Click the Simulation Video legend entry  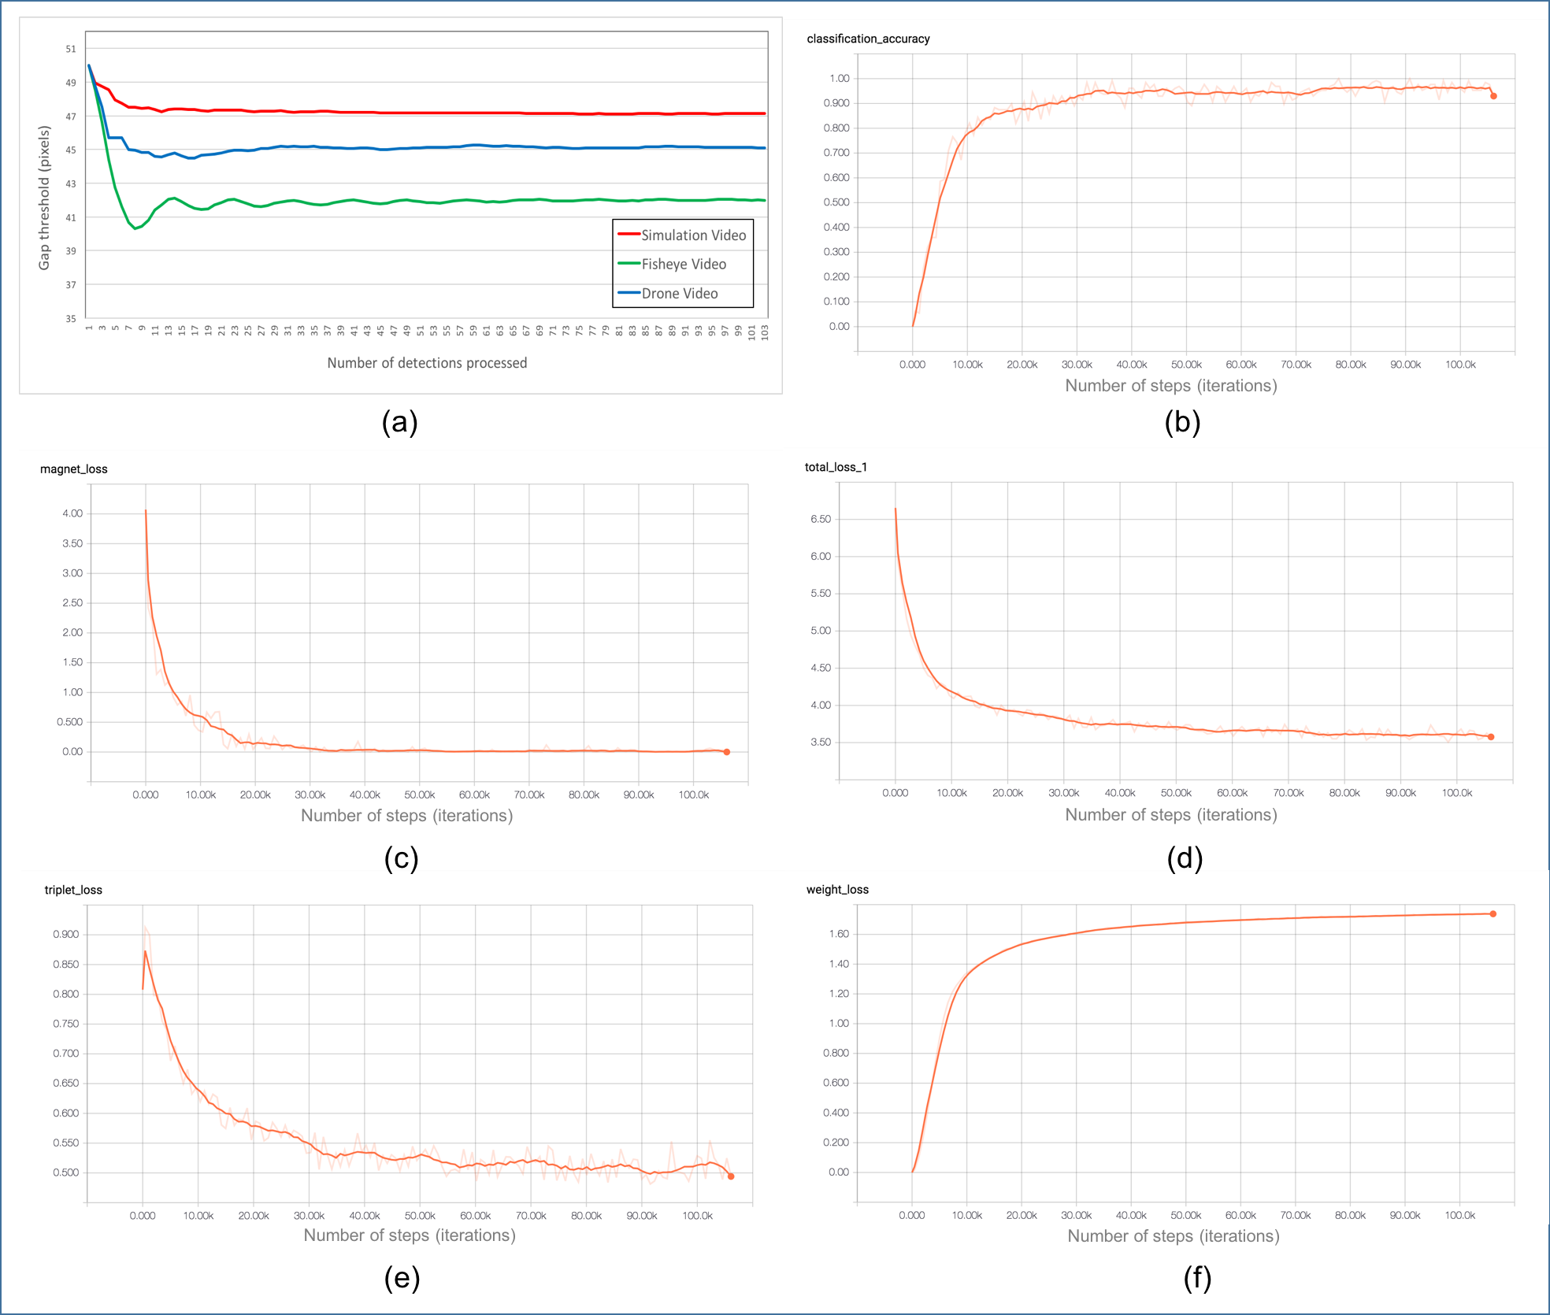pyautogui.click(x=693, y=235)
